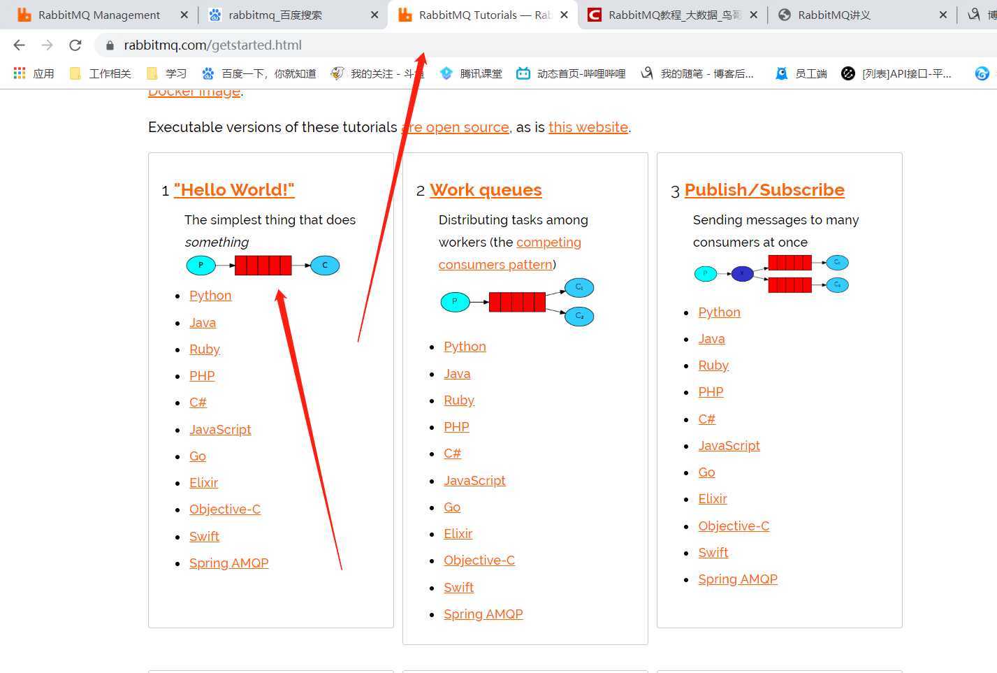The width and height of the screenshot is (997, 673).
Task: Close the RabbitMQ Management tab
Action: pos(184,15)
